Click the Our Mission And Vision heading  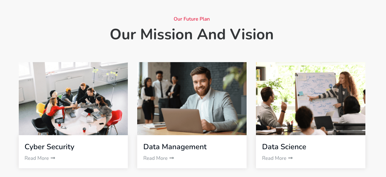[192, 34]
